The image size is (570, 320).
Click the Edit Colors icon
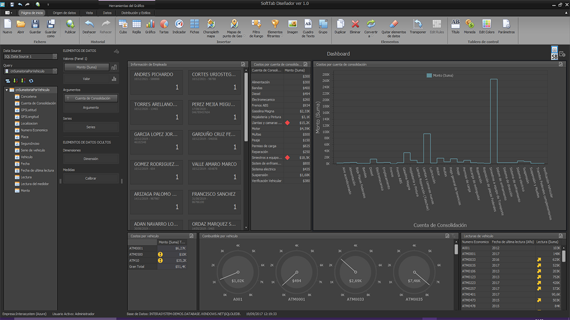(x=487, y=27)
